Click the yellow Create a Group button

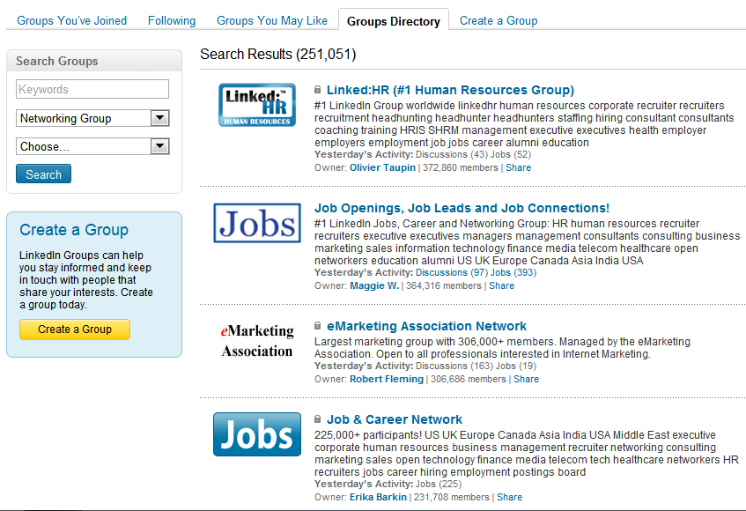75,330
